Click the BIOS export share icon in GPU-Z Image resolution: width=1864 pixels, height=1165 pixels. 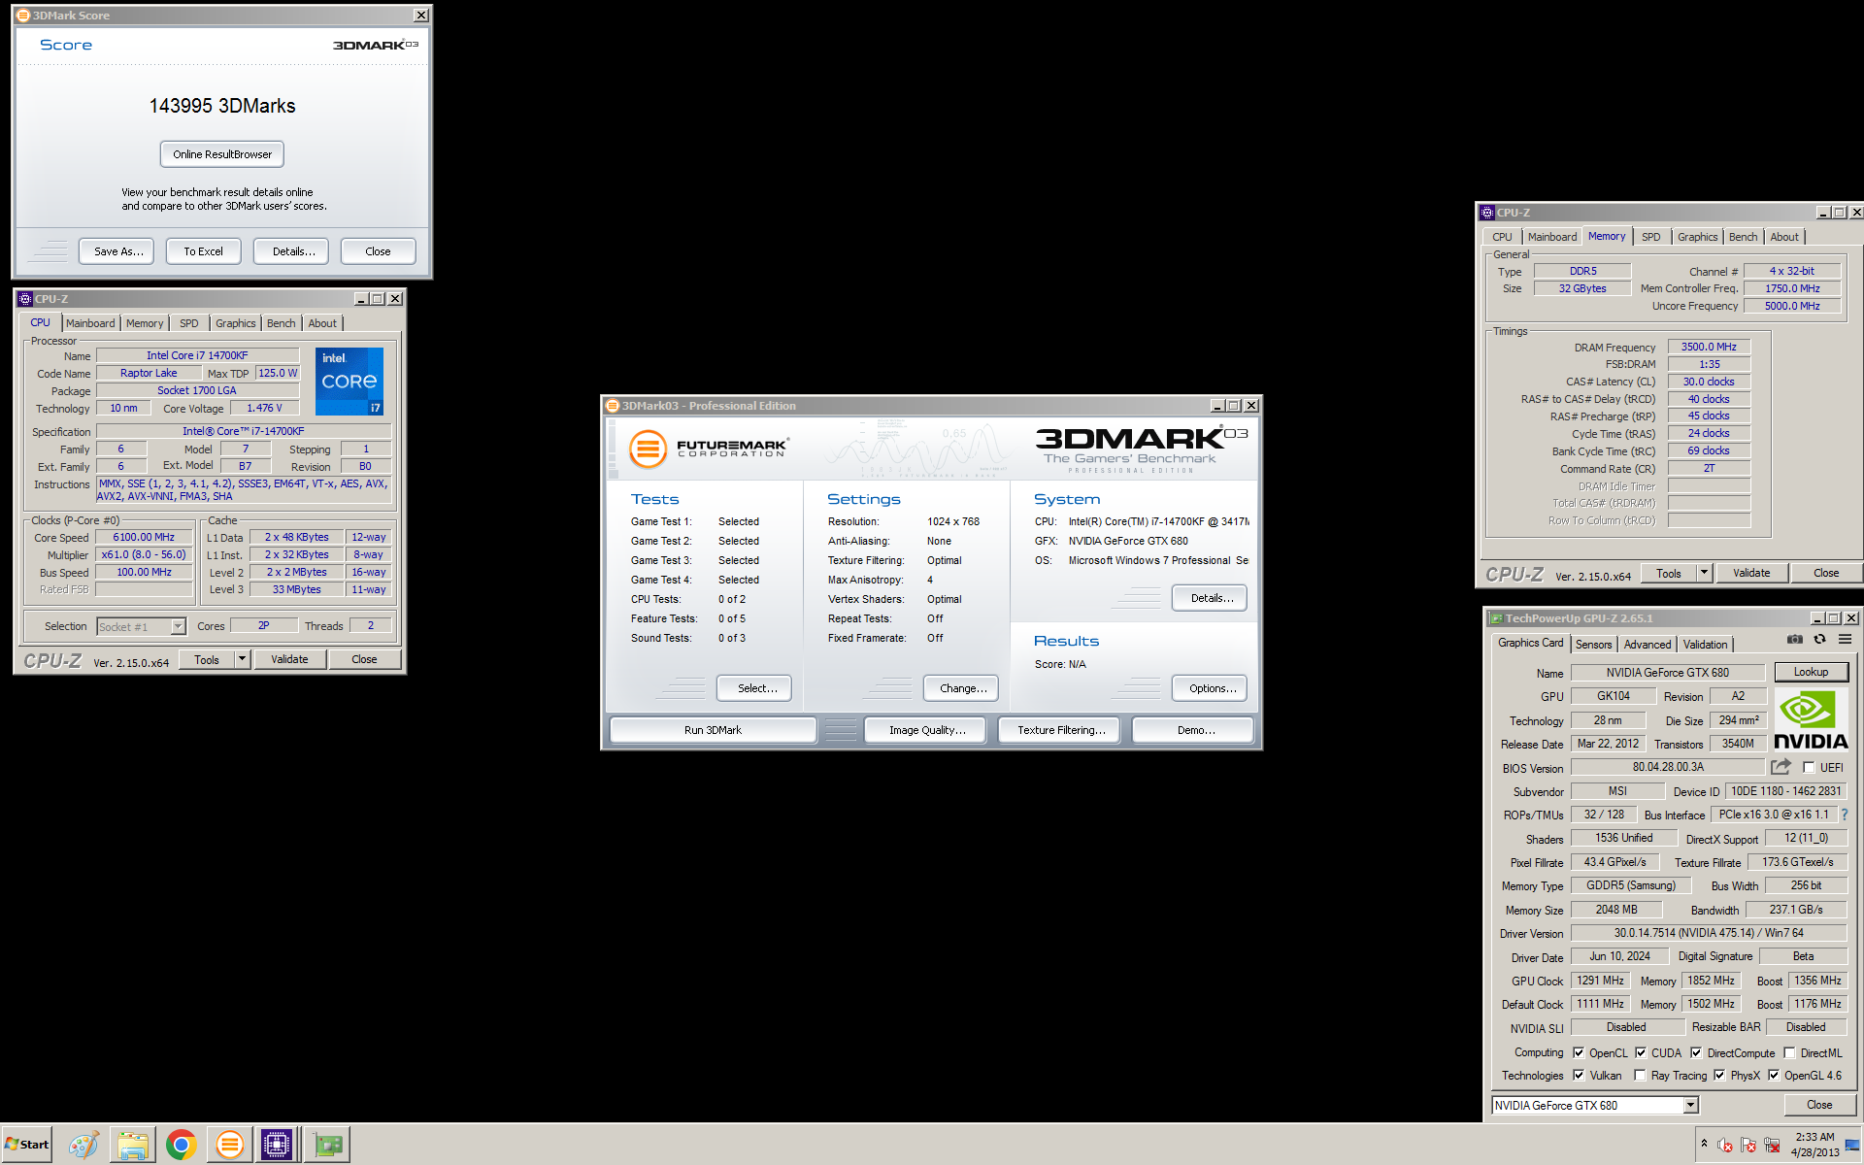(1781, 767)
